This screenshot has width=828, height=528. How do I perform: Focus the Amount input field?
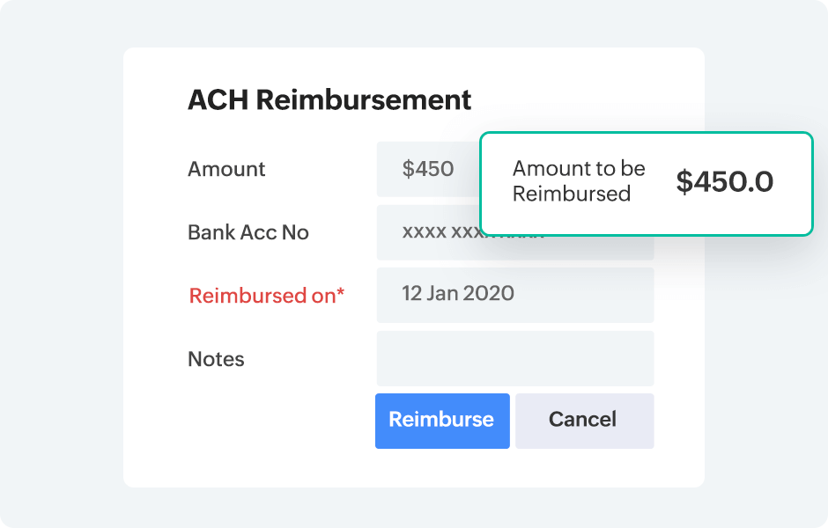(428, 169)
